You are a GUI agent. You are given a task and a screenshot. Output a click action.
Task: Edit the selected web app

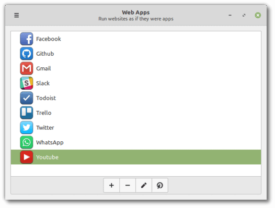144,185
